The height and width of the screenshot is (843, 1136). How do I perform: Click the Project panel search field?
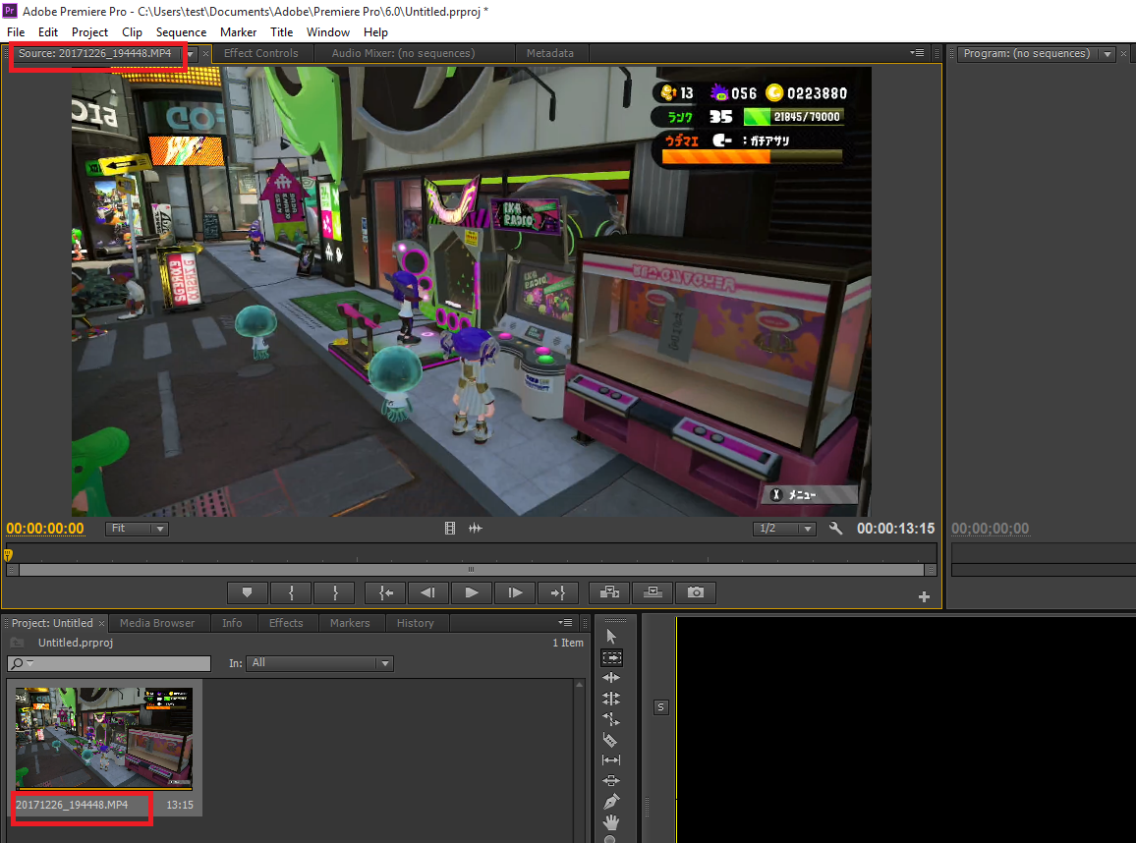pos(109,662)
